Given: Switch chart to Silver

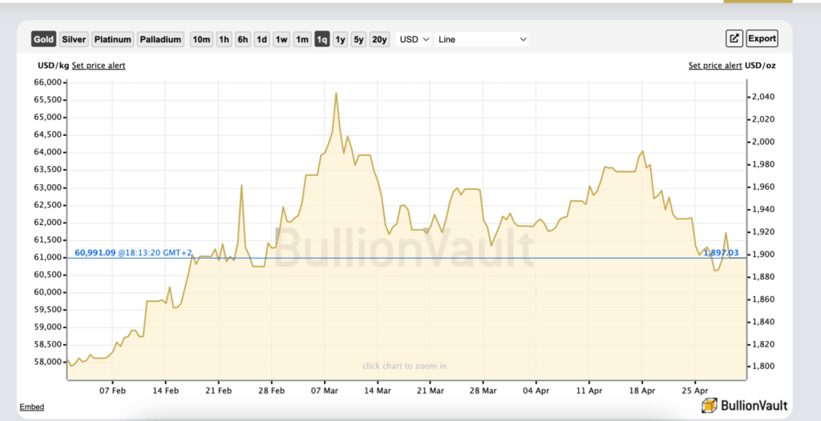Looking at the screenshot, I should point(74,39).
